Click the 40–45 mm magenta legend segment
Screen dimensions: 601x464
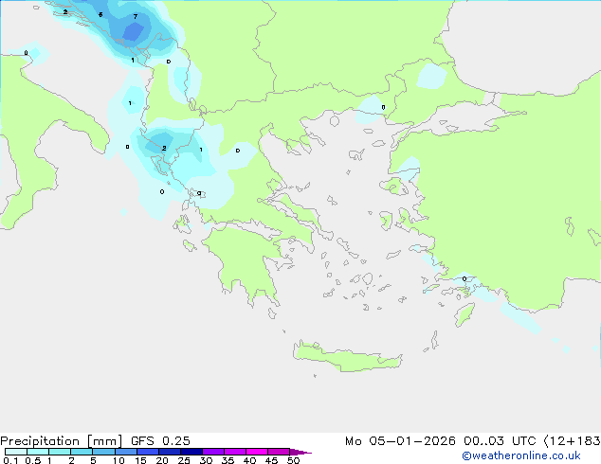[x=257, y=452]
